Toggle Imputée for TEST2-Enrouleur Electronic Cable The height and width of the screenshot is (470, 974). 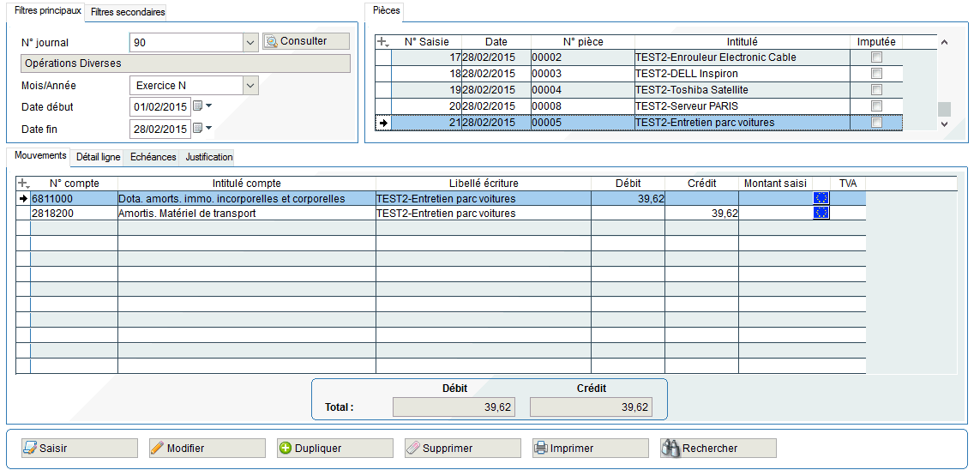click(876, 57)
